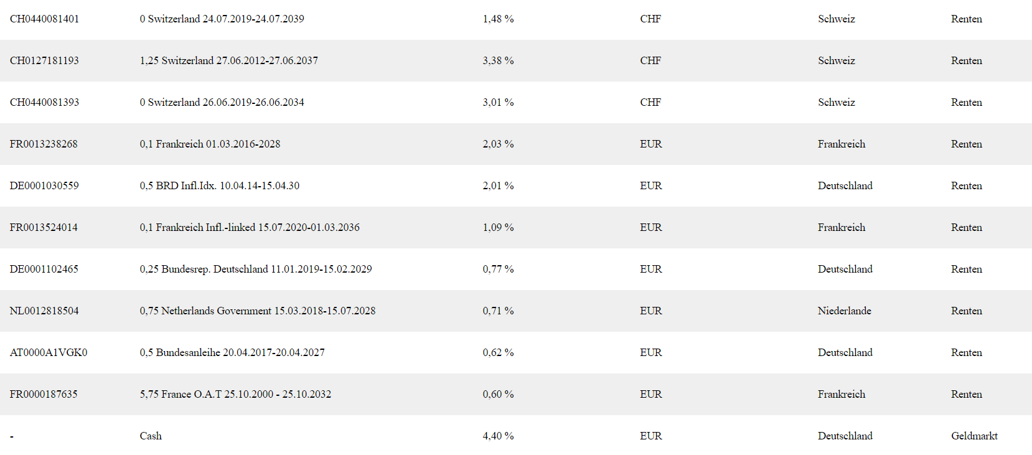Select the 5,75 France O.A.T bond name
The image size is (1032, 455).
tap(235, 395)
